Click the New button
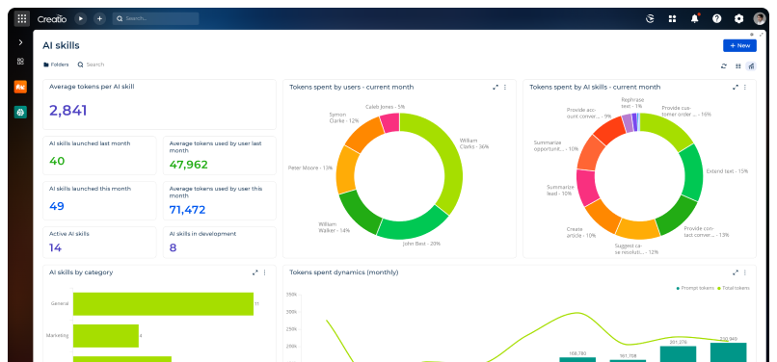 (739, 45)
